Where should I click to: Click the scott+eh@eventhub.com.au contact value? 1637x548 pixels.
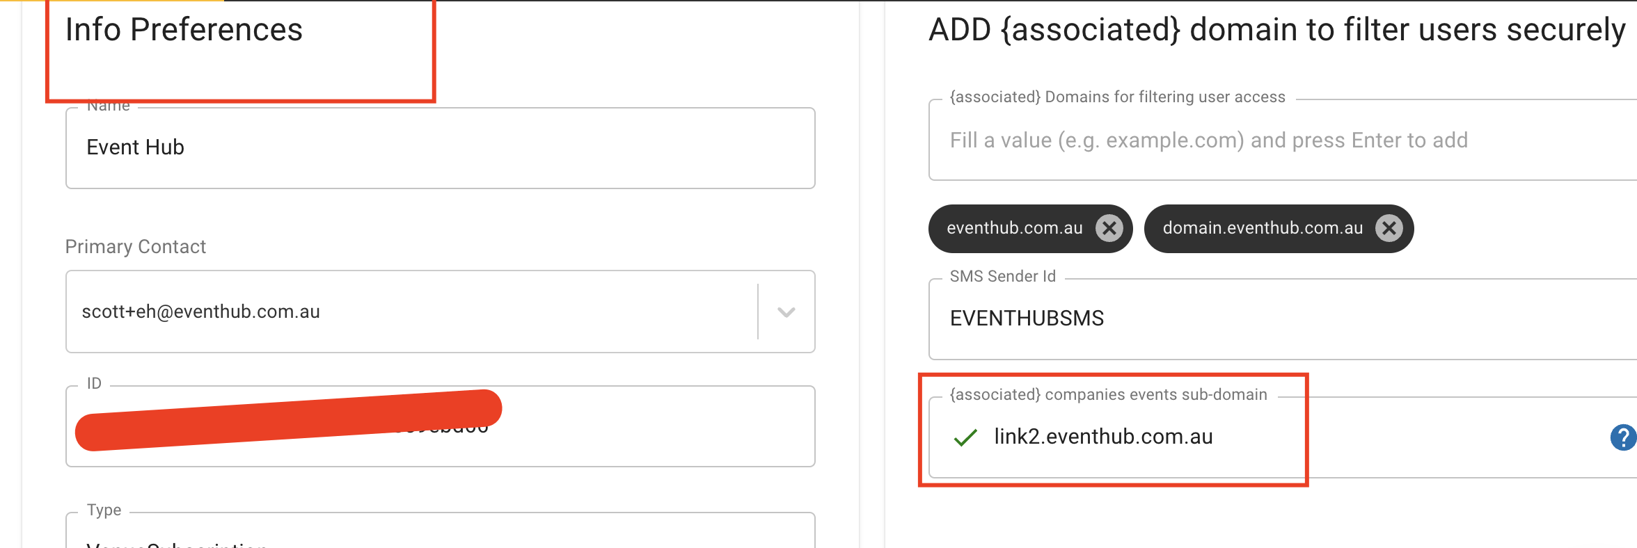[200, 312]
